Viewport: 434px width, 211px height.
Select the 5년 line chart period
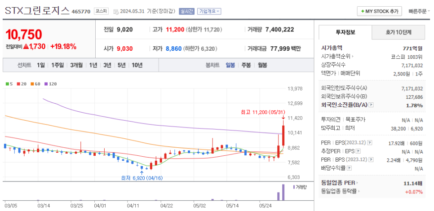click(121, 65)
